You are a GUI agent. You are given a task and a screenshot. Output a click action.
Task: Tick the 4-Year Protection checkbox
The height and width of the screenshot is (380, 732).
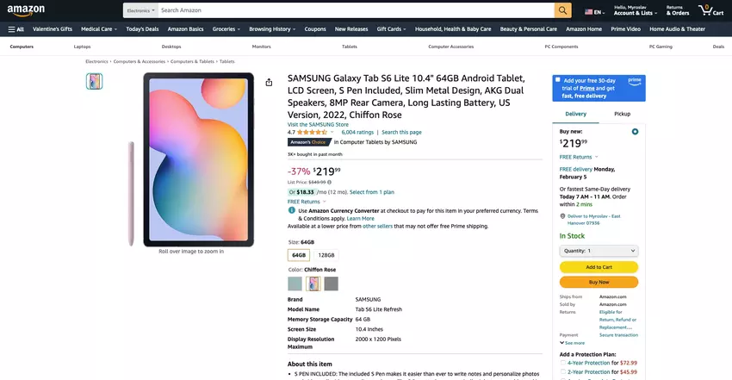point(563,363)
